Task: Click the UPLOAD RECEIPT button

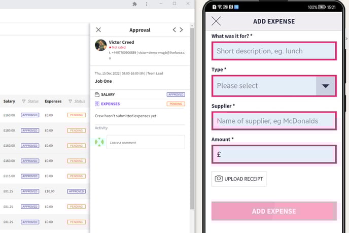Action: [x=239, y=179]
